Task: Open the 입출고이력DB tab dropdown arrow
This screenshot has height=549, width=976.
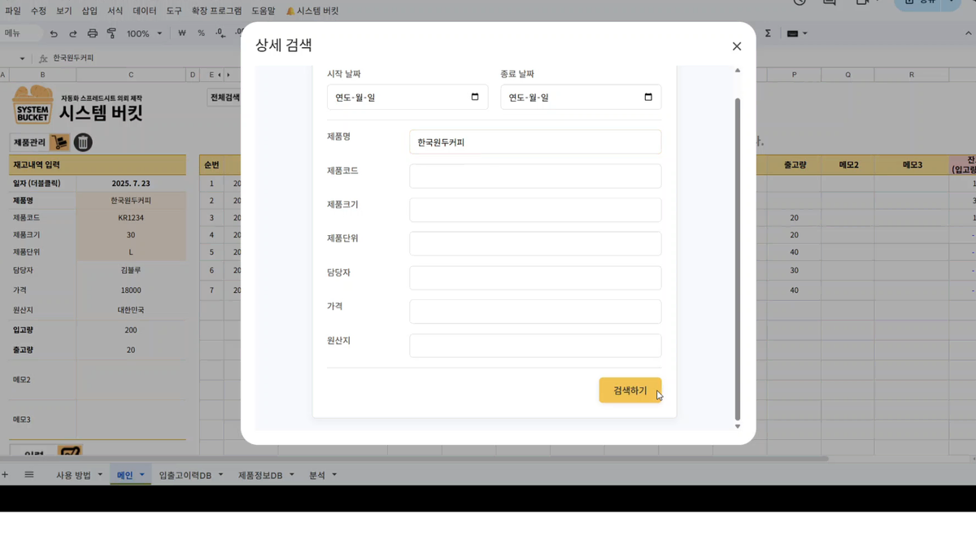Action: pyautogui.click(x=220, y=474)
